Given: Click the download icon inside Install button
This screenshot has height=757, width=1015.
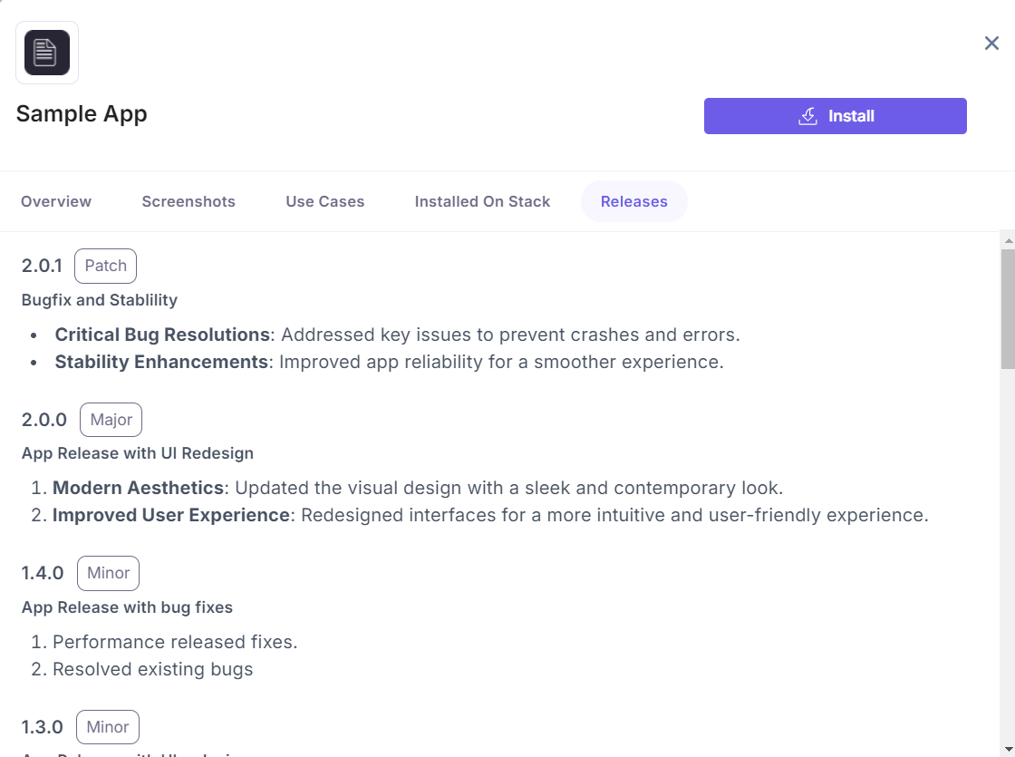Looking at the screenshot, I should [807, 116].
